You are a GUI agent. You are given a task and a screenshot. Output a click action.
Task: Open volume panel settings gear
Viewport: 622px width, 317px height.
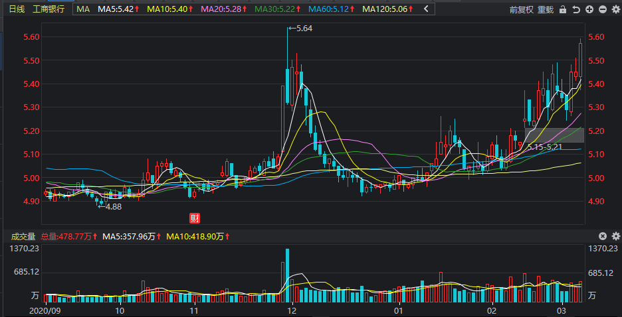coord(615,236)
